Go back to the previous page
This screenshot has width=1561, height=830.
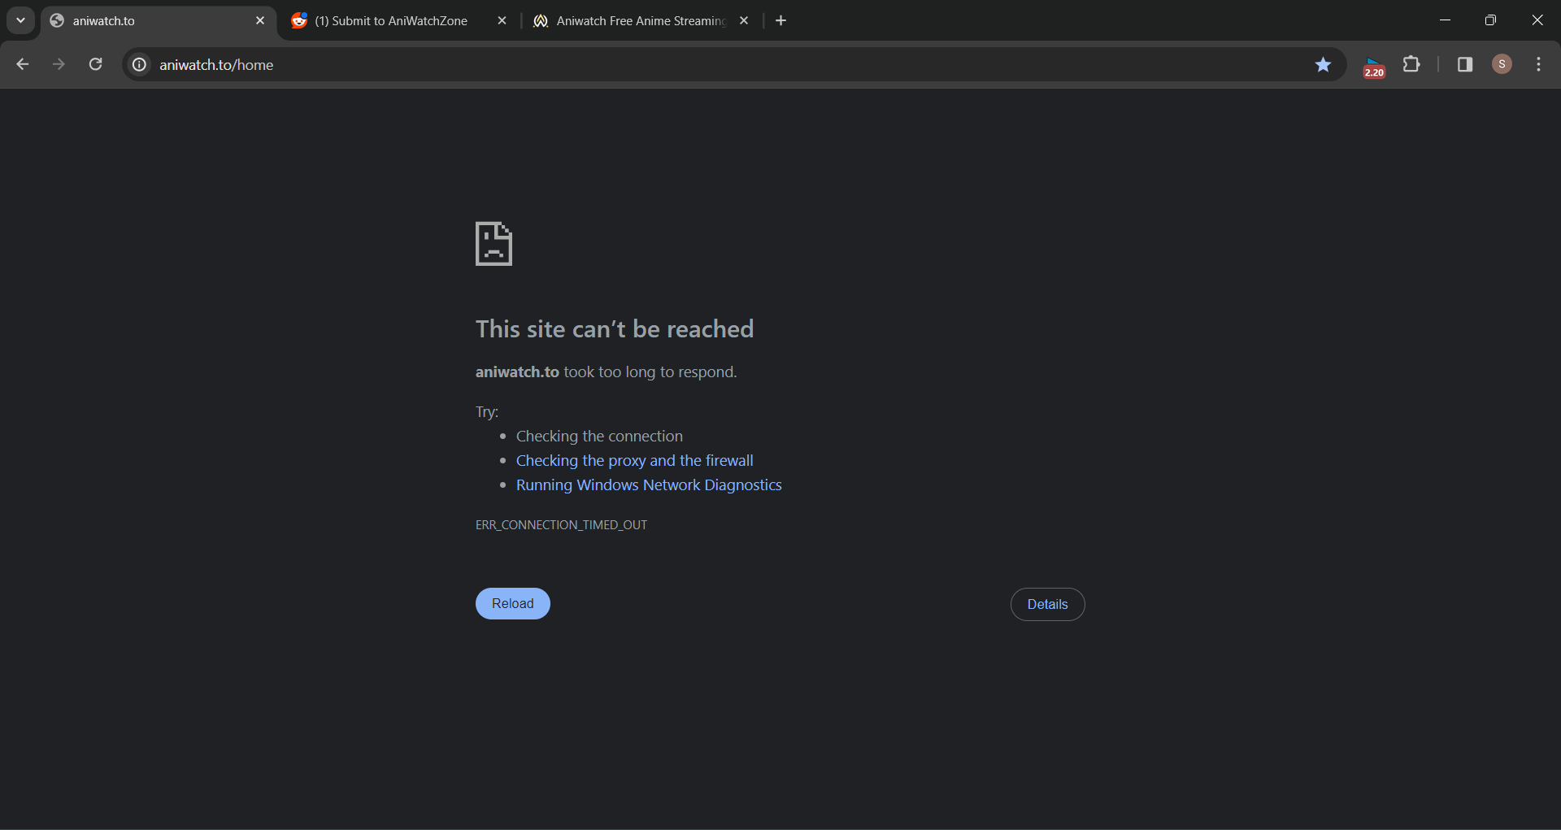[x=23, y=64]
